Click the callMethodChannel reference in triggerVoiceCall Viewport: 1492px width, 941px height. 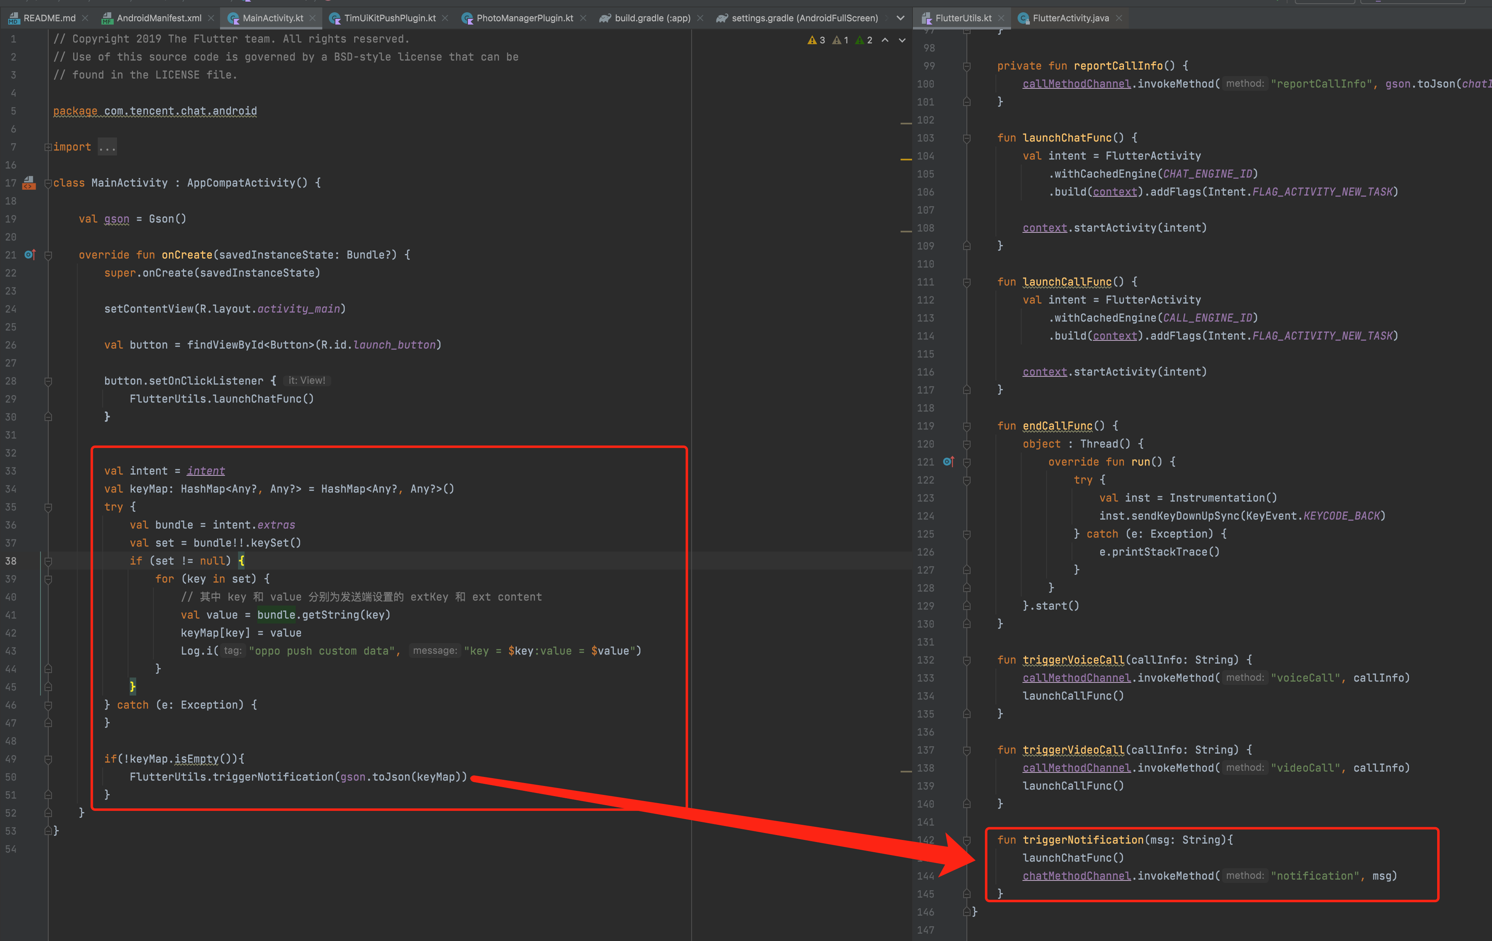pyautogui.click(x=1076, y=678)
